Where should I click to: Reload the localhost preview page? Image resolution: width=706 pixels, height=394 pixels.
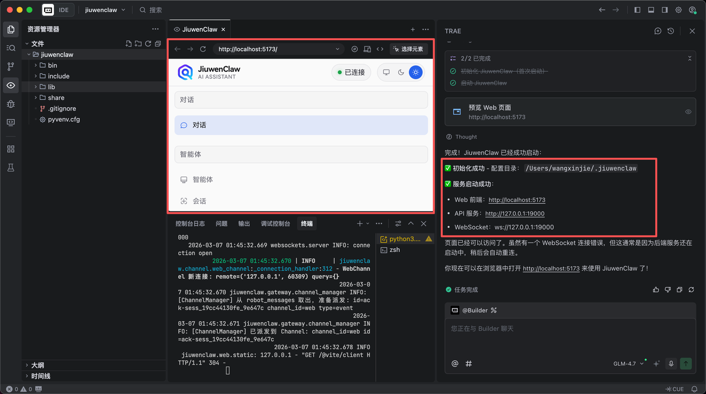(x=203, y=49)
